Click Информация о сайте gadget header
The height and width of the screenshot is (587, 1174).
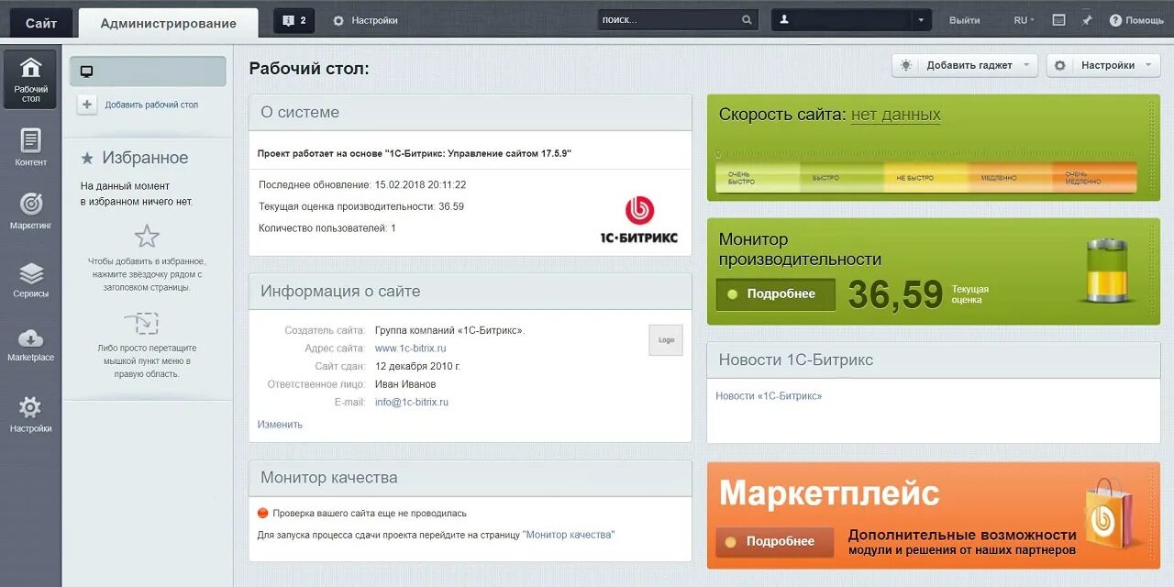pyautogui.click(x=470, y=291)
